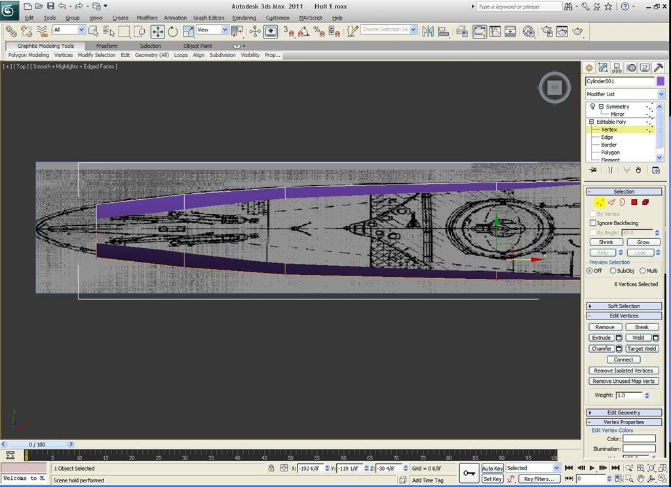The image size is (671, 487).
Task: Select the Multi preview selection radio
Action: click(642, 270)
